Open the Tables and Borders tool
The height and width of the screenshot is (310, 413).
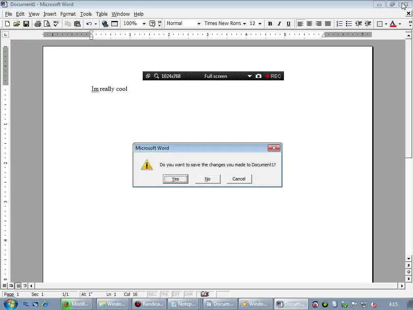pos(115,24)
